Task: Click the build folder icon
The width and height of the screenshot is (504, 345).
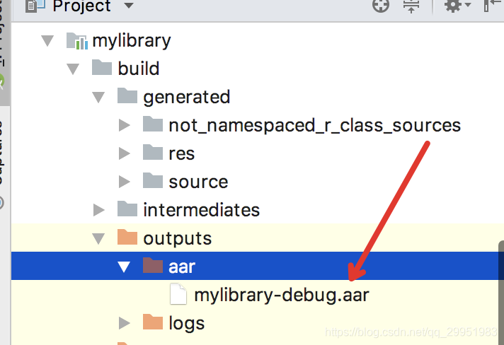Action: pos(102,67)
